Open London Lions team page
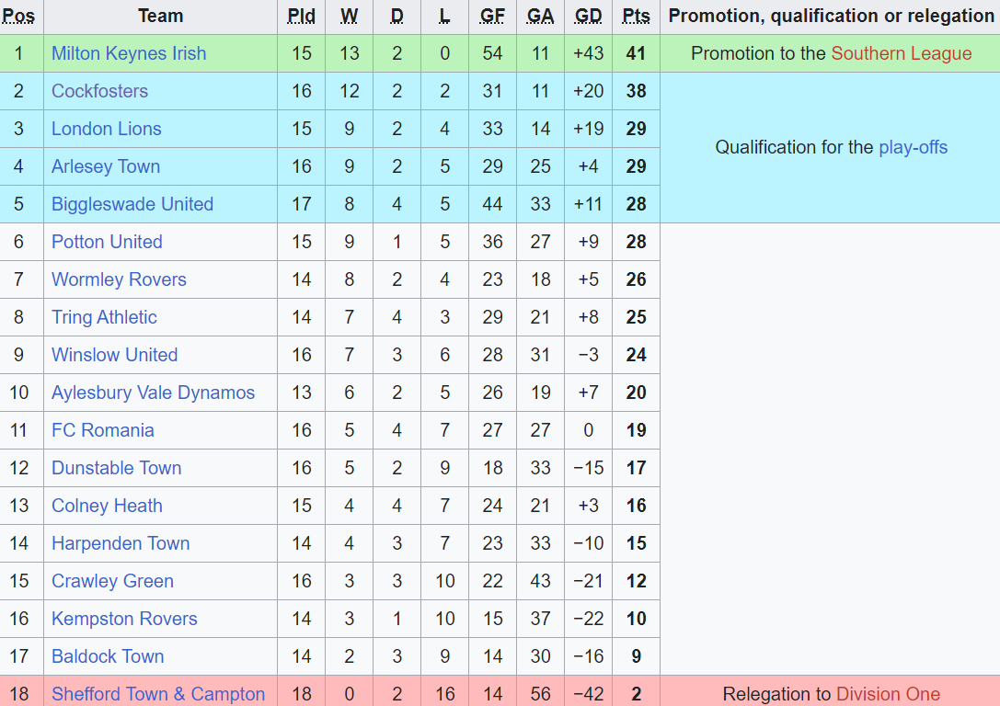Image resolution: width=1000 pixels, height=706 pixels. (106, 129)
